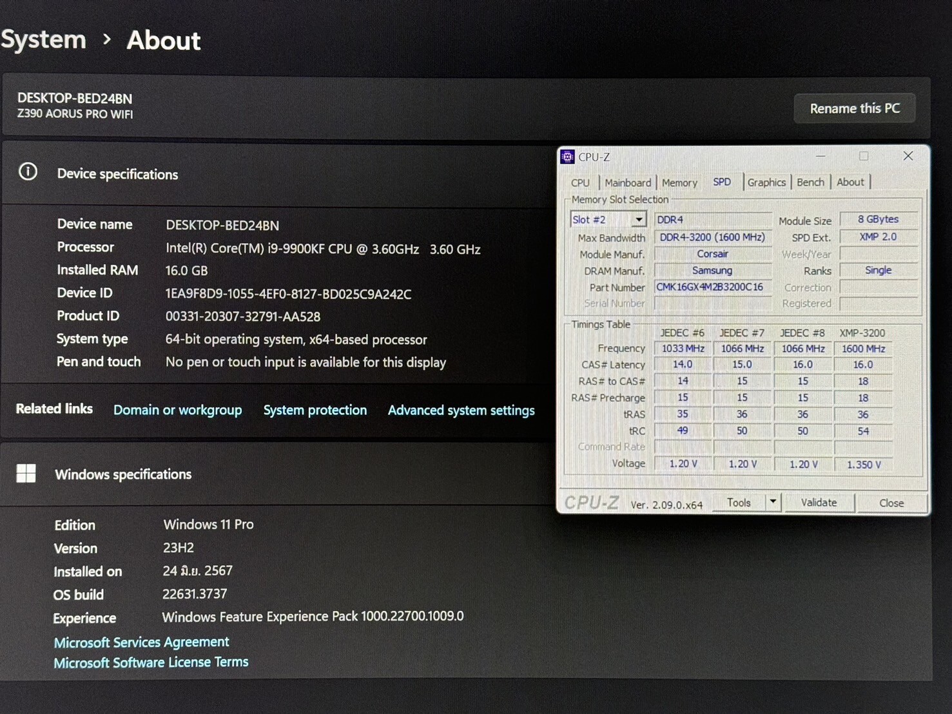Click the Device specifications section header
The width and height of the screenshot is (952, 714).
(117, 175)
